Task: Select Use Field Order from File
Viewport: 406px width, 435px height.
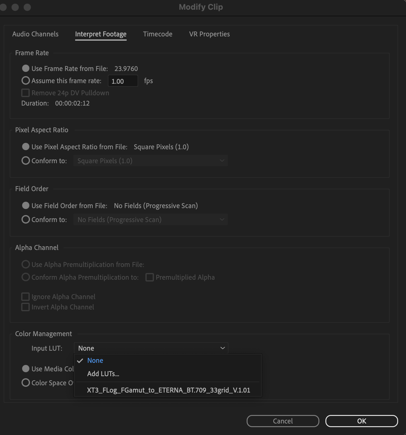Action: (26, 206)
